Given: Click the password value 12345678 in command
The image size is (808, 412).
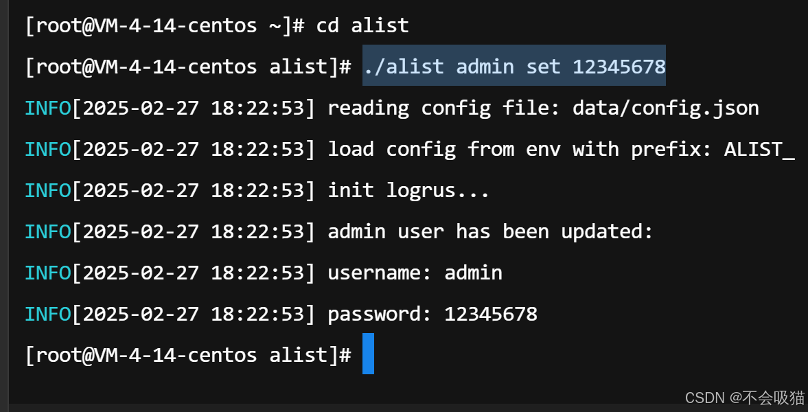Looking at the screenshot, I should point(619,67).
